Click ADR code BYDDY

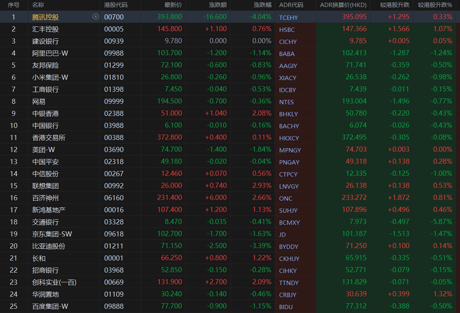[289, 247]
